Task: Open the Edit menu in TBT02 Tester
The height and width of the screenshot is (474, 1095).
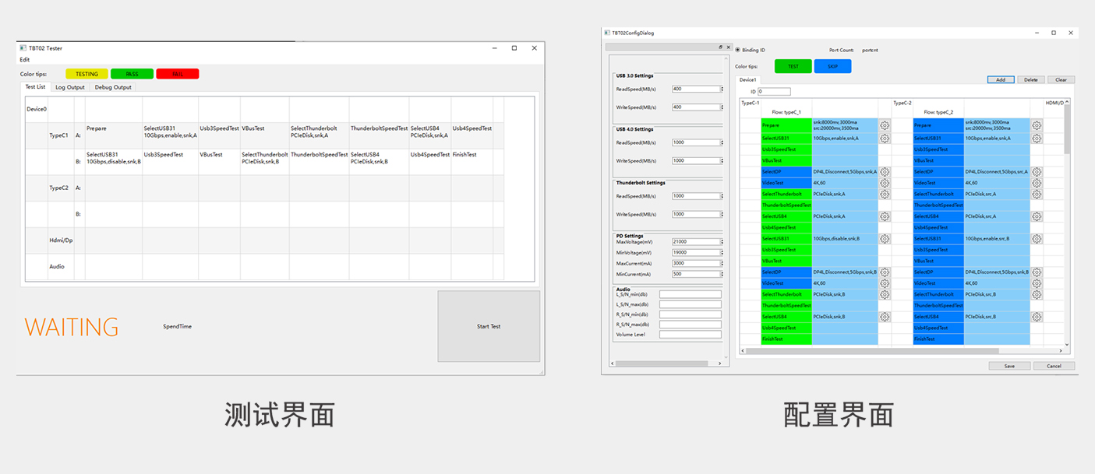Action: [25, 60]
